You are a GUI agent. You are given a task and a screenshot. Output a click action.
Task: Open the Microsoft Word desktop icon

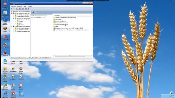(x=5, y=94)
